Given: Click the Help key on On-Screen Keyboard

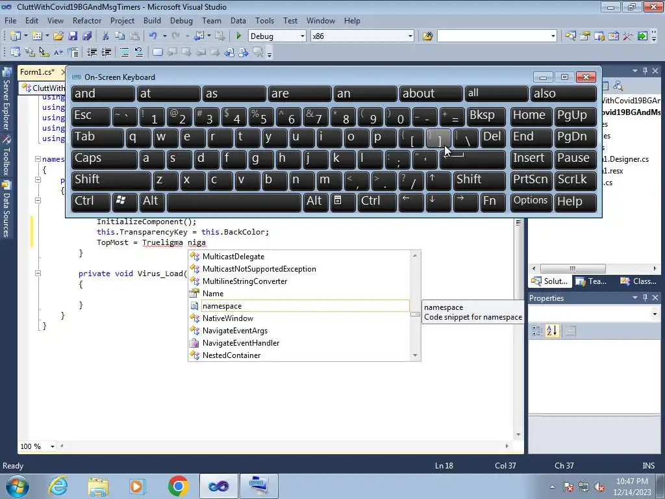Looking at the screenshot, I should (575, 202).
